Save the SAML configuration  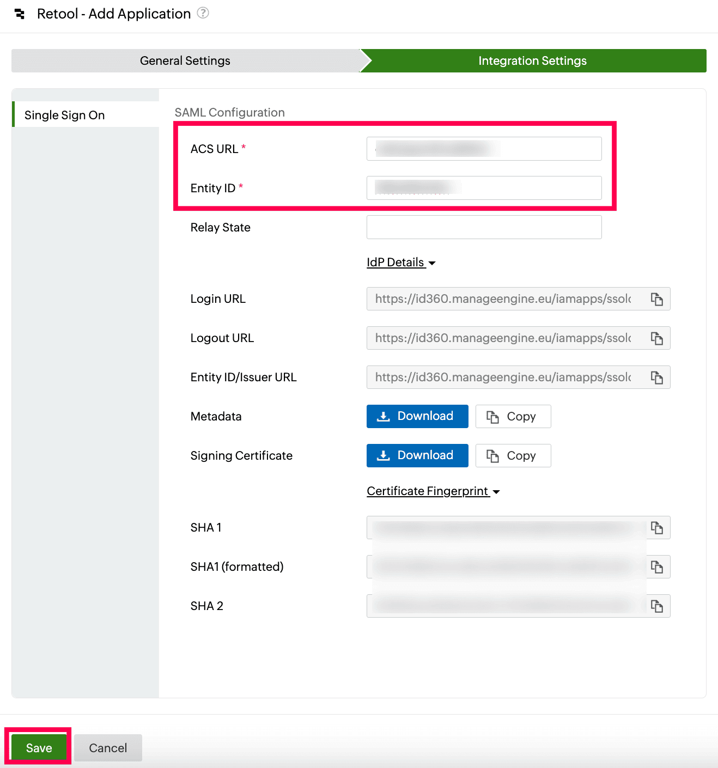38,747
